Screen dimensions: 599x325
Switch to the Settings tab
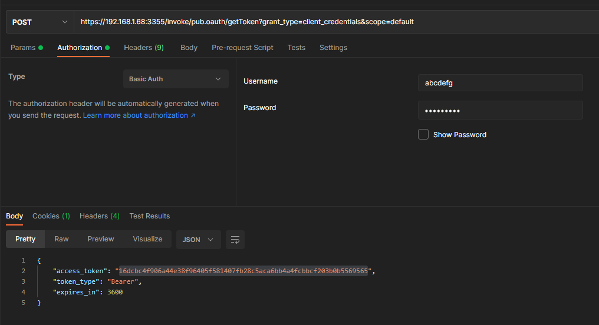(x=333, y=48)
